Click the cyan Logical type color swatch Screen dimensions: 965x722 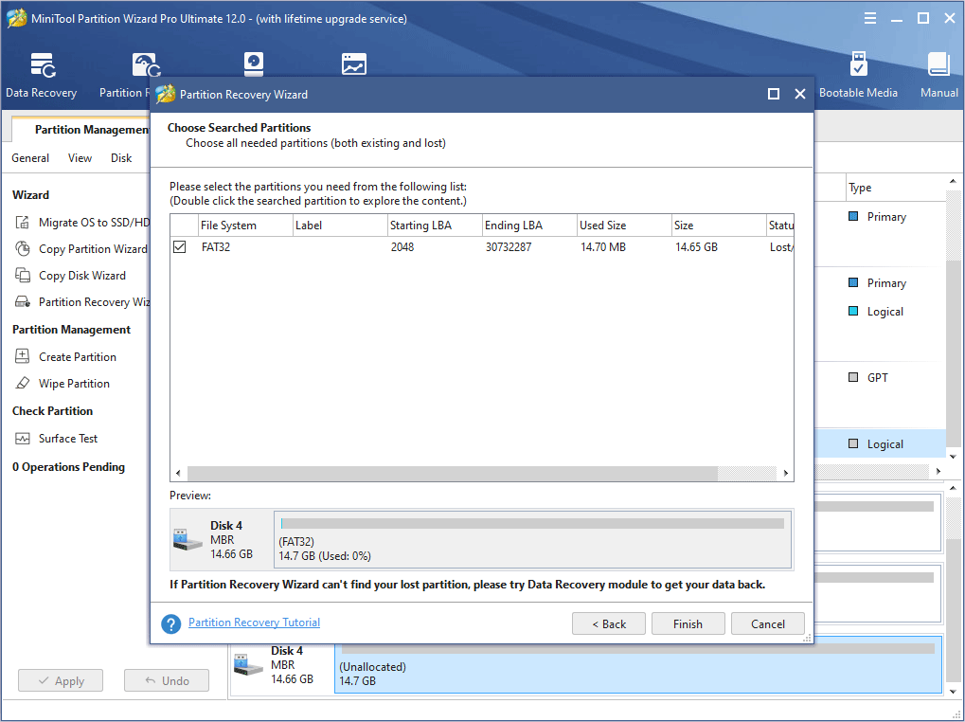click(853, 311)
